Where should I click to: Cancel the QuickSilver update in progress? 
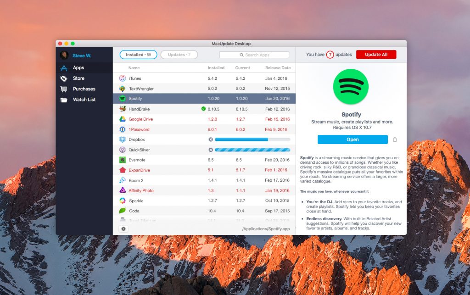click(x=211, y=150)
